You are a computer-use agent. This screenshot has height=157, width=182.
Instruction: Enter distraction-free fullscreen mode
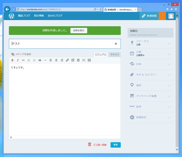(84, 60)
